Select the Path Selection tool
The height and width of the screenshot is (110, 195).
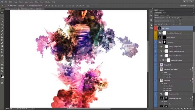(x=2, y=62)
